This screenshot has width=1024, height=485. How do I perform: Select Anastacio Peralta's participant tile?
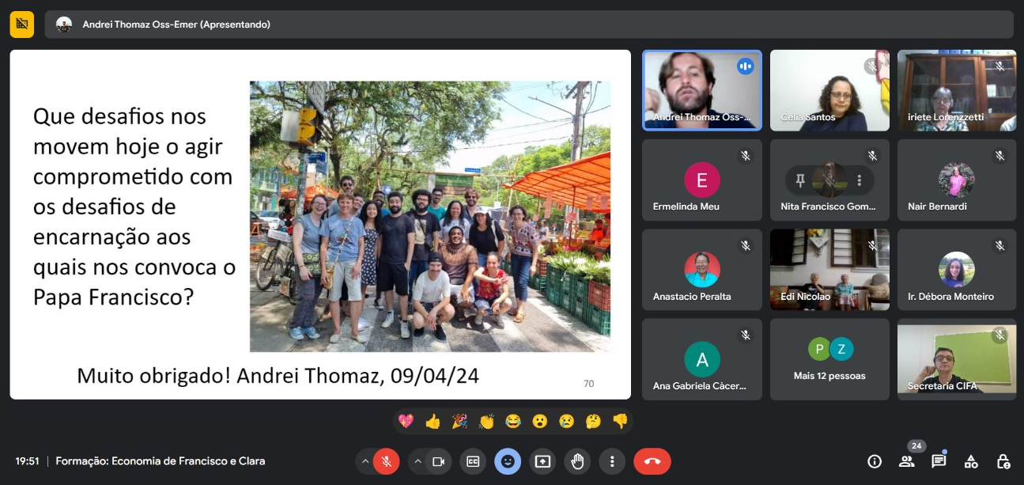click(x=702, y=270)
